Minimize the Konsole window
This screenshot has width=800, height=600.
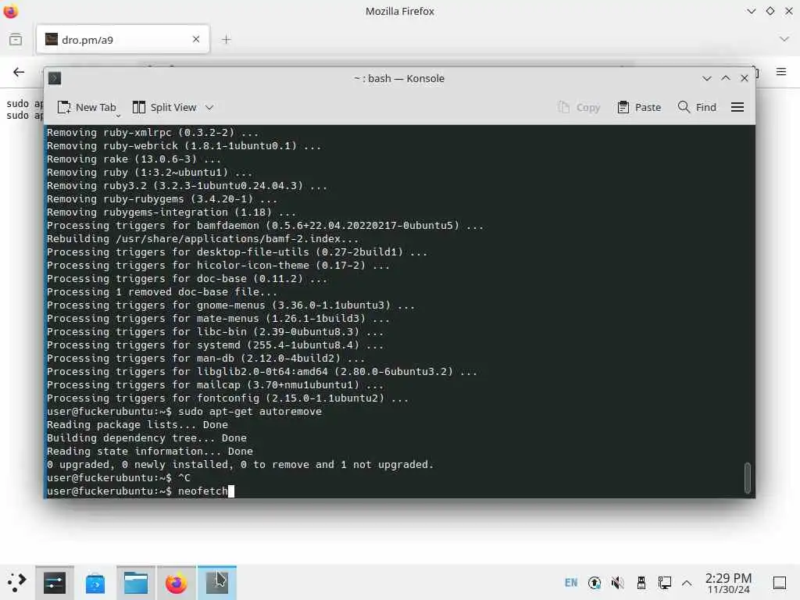coord(706,78)
